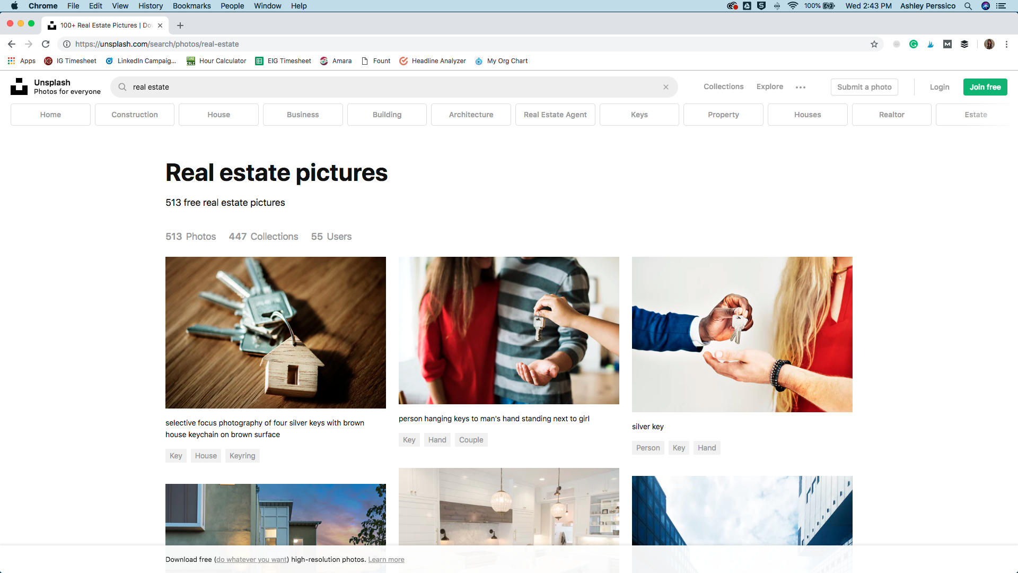Click the search magnifying glass icon
Viewport: 1018px width, 573px height.
point(121,87)
